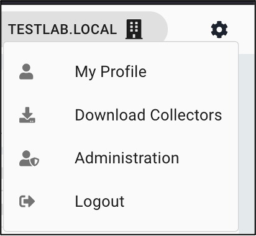The height and width of the screenshot is (236, 256).
Task: Open My Profile from the menu
Action: coord(121,71)
